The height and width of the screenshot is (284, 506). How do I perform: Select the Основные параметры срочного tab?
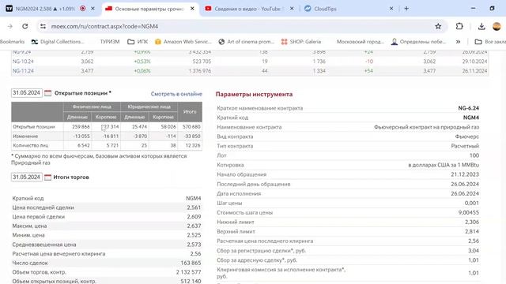point(149,9)
